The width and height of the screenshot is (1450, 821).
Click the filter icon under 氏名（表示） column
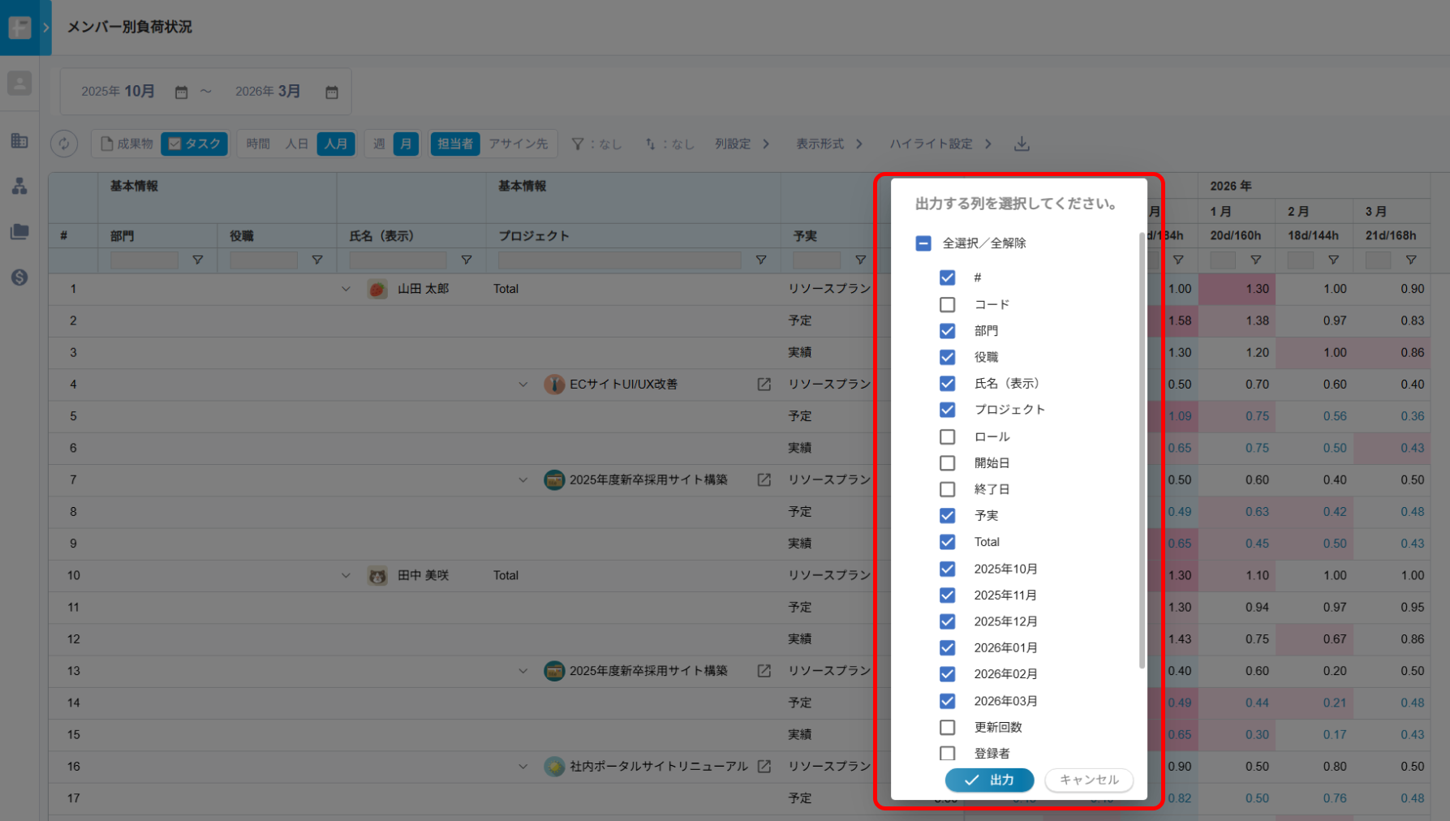(x=467, y=260)
